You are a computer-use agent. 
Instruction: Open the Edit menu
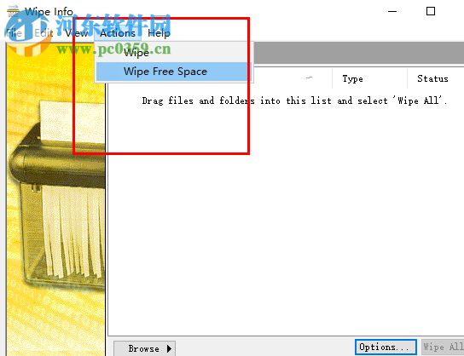coord(43,33)
